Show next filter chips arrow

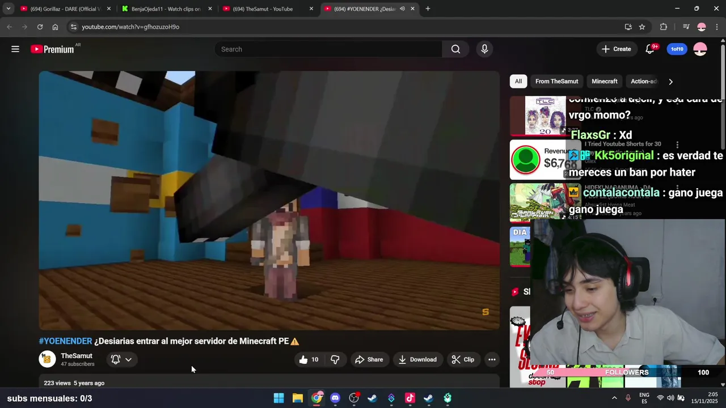tap(670, 82)
